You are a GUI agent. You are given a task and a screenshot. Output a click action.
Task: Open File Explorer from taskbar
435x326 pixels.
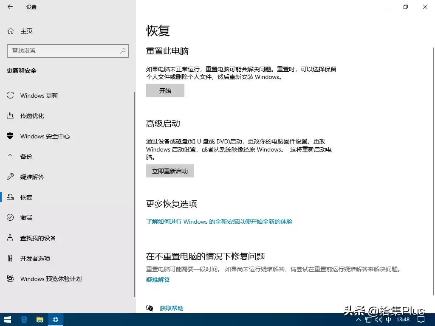click(x=40, y=320)
